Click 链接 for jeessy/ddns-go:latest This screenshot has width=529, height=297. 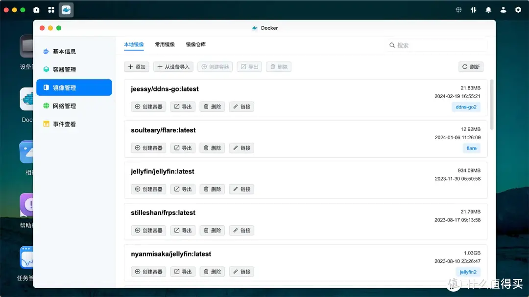coord(241,106)
